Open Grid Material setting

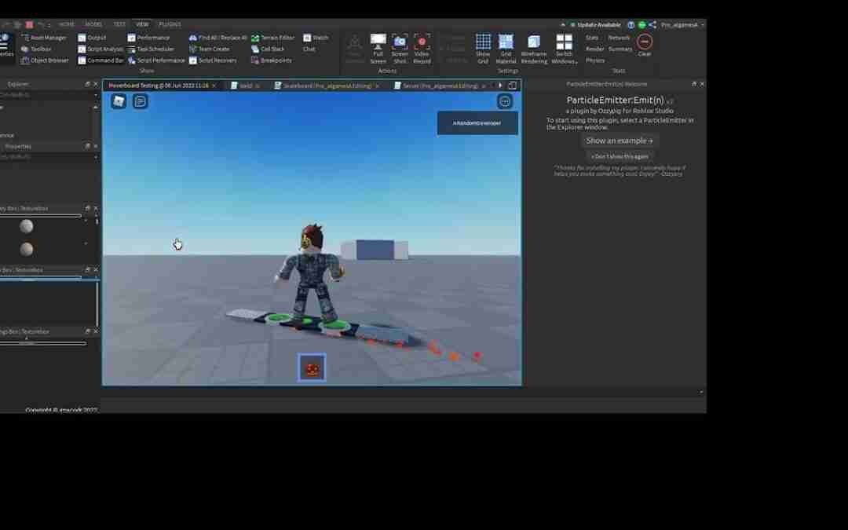[506, 49]
